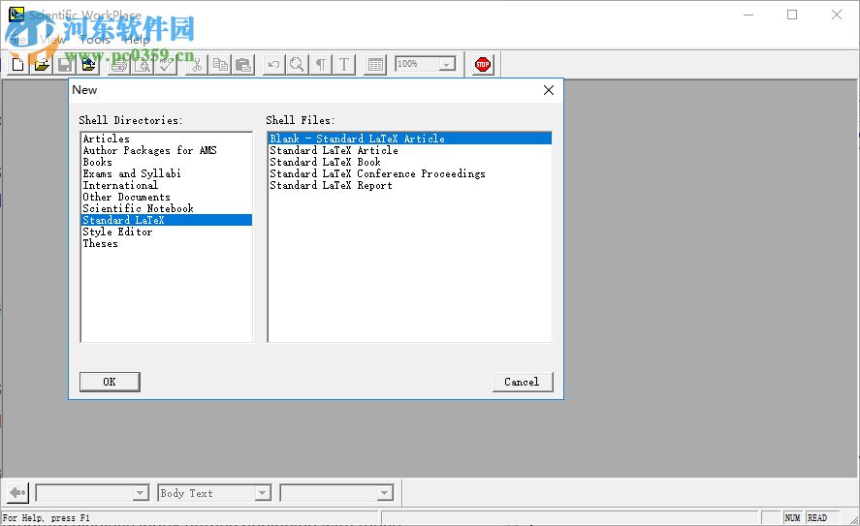Open the Tools menu
The height and width of the screenshot is (526, 860).
[x=95, y=40]
